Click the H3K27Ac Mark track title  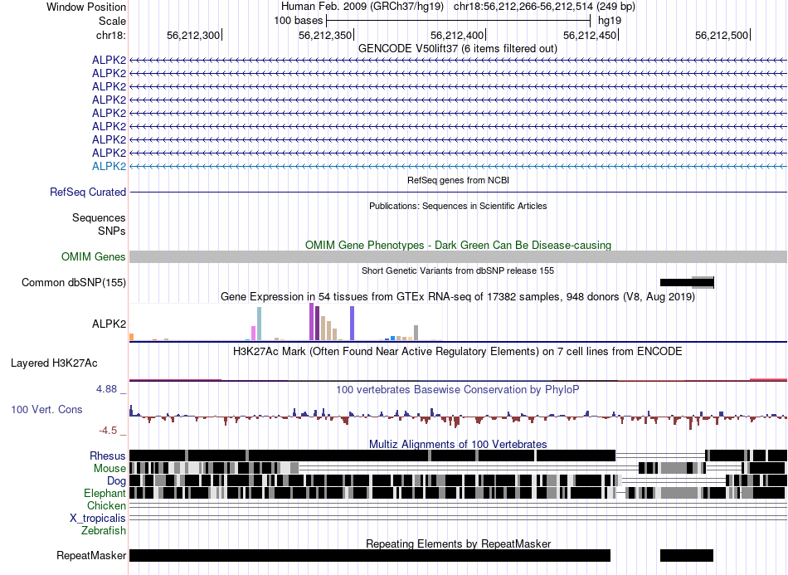(x=457, y=351)
